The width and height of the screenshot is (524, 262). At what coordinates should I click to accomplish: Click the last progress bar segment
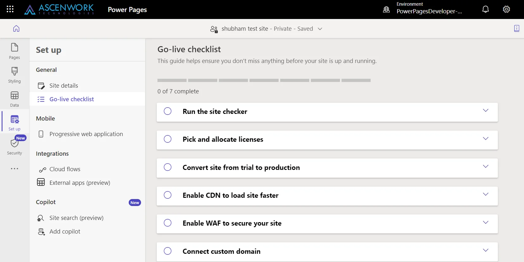356,80
